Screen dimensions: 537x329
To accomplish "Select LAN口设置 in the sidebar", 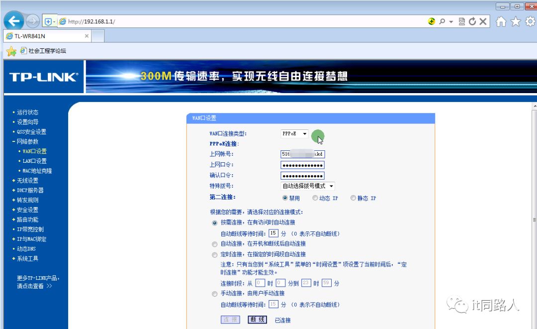I will click(x=35, y=161).
